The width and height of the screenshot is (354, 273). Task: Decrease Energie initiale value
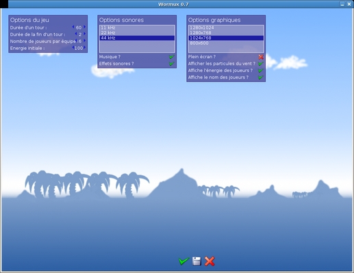coord(73,47)
